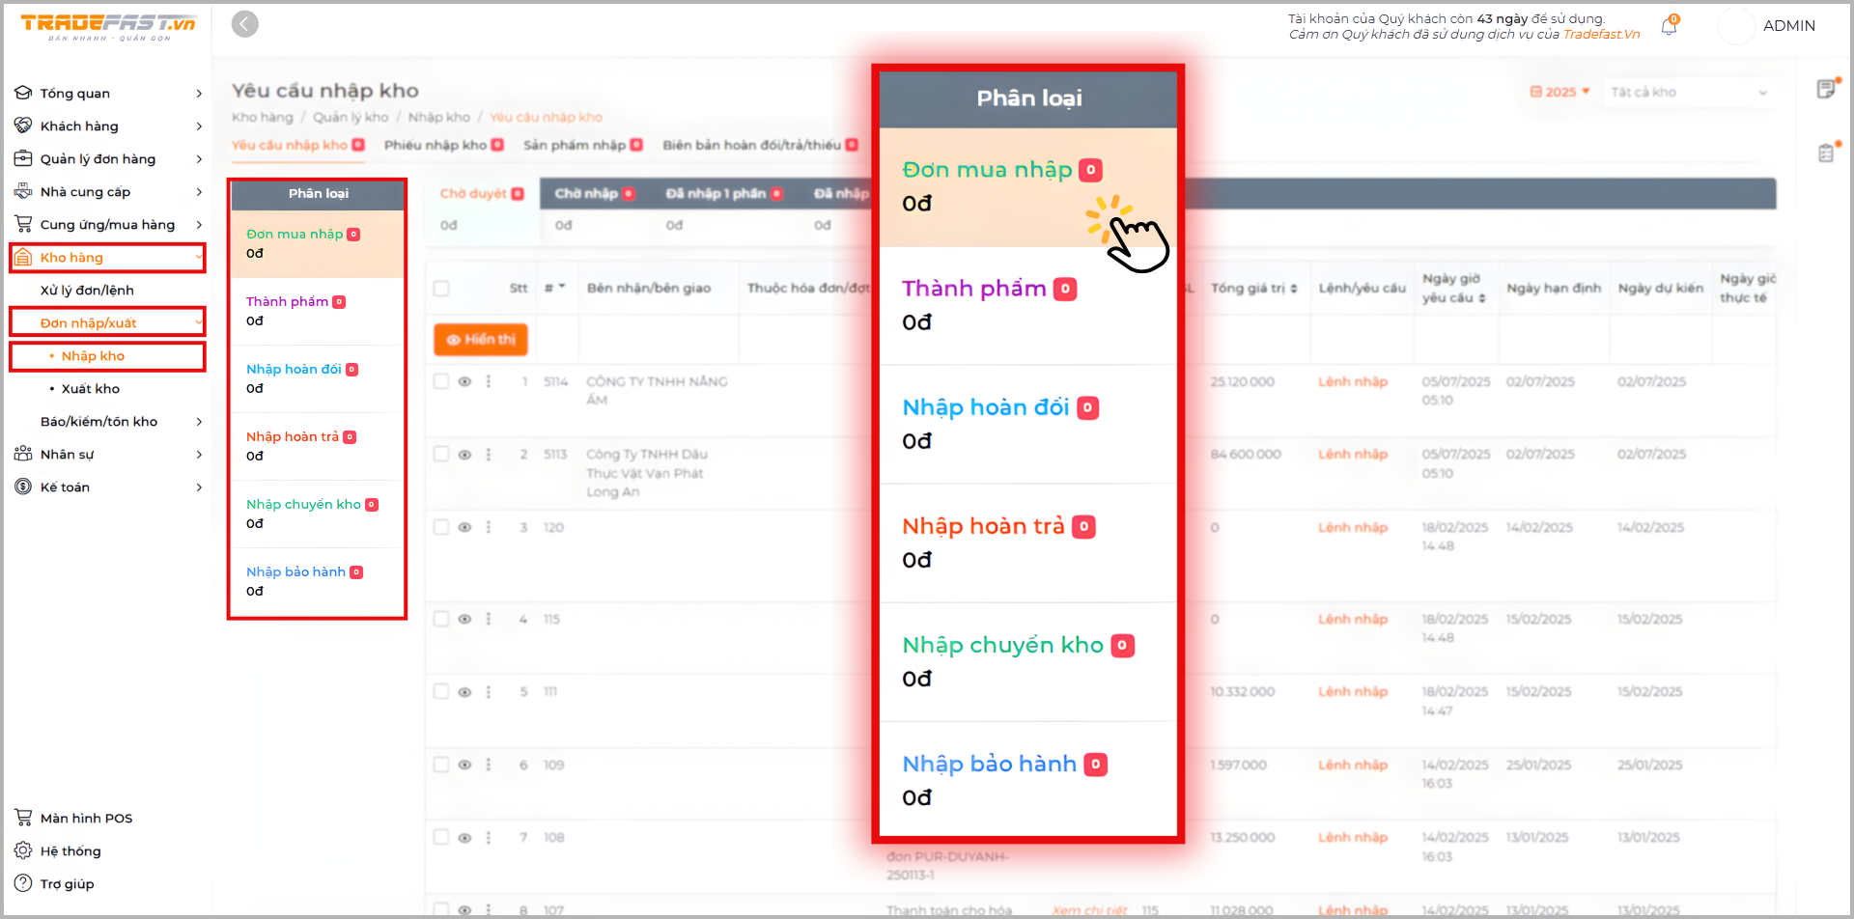Screen dimensions: 1854x919
Task: Click eye icon for row 5114
Action: pos(464,382)
